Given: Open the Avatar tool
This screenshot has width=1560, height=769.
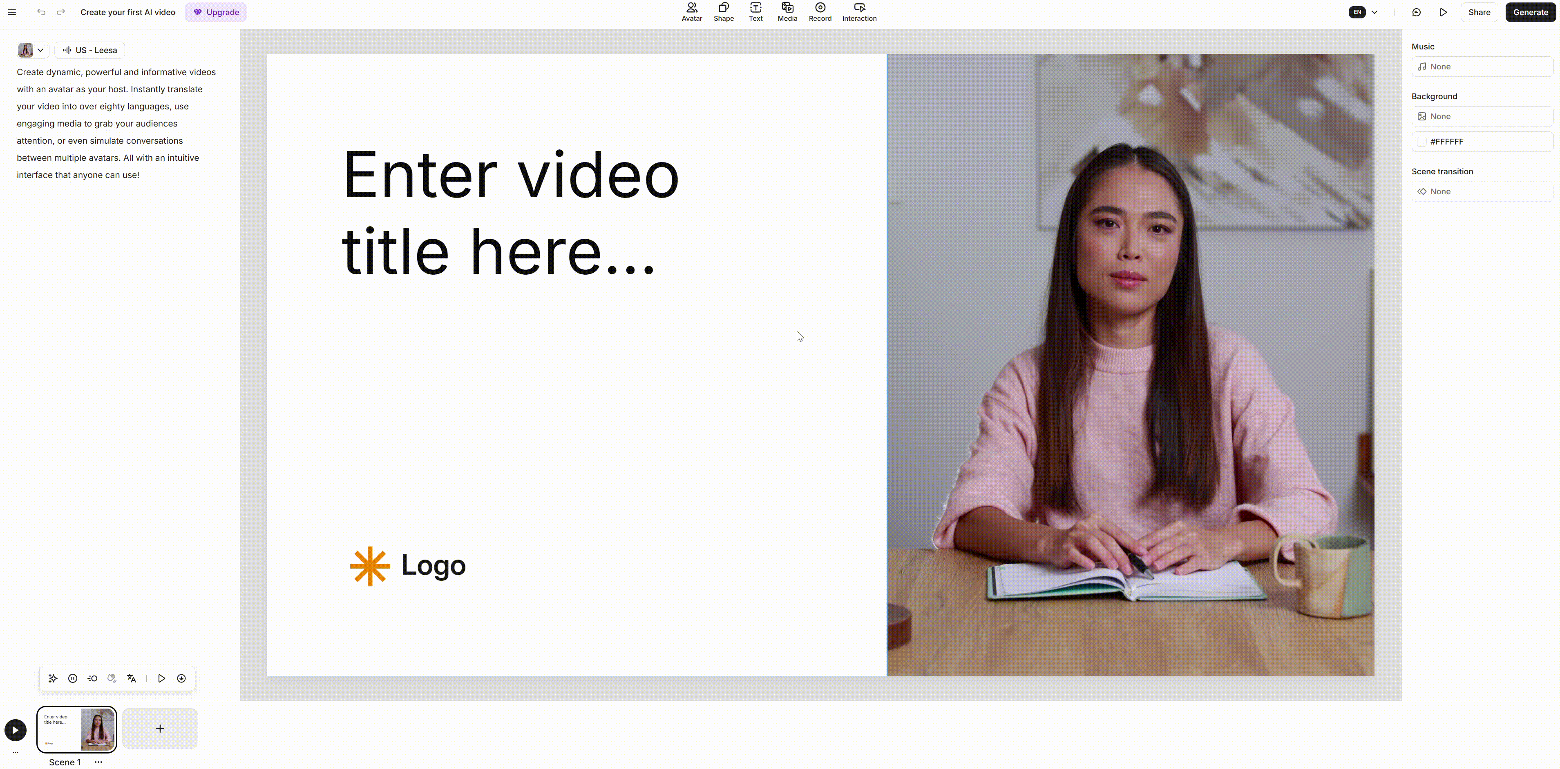Looking at the screenshot, I should click(692, 12).
